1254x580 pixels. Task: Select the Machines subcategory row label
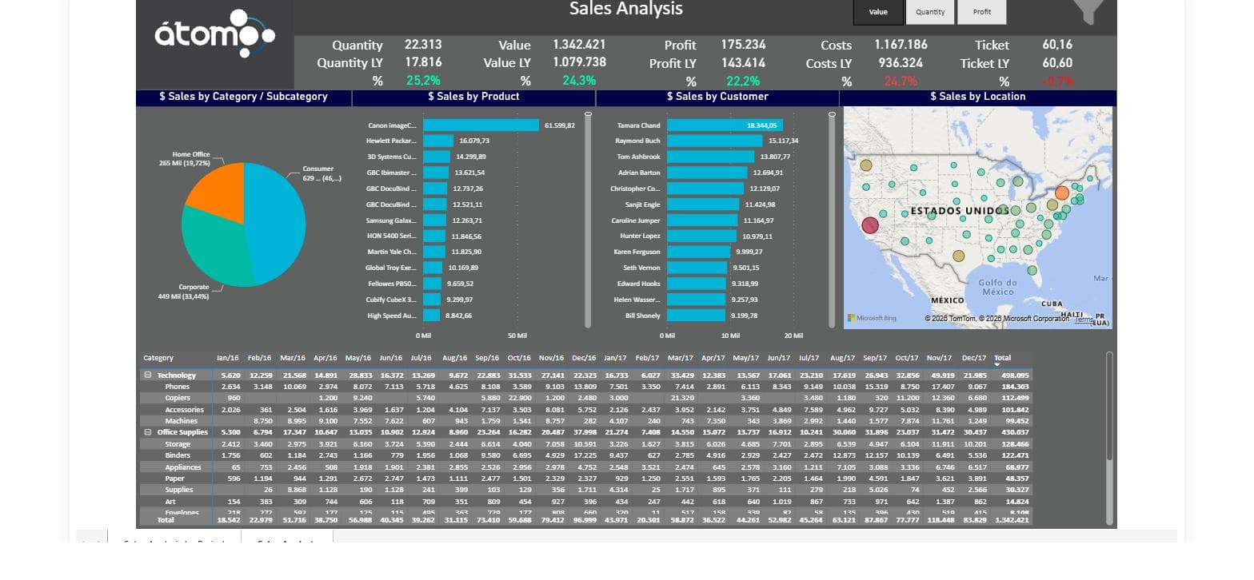coord(181,421)
